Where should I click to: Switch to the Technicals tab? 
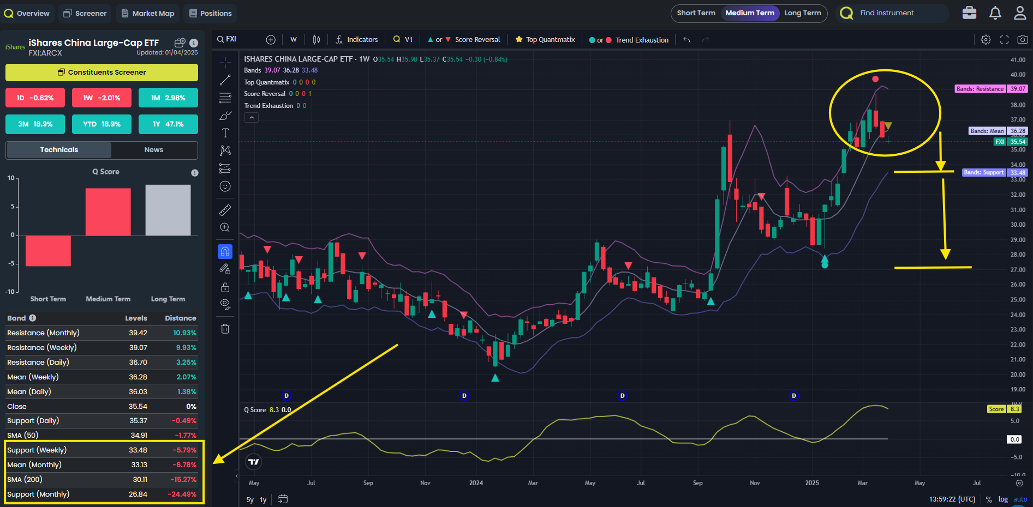pyautogui.click(x=59, y=150)
